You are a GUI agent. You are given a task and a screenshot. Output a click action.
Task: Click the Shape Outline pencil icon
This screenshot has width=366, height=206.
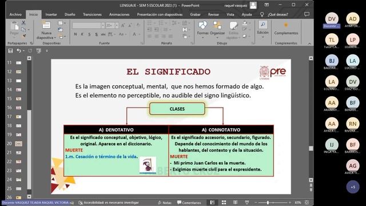pos(245,29)
